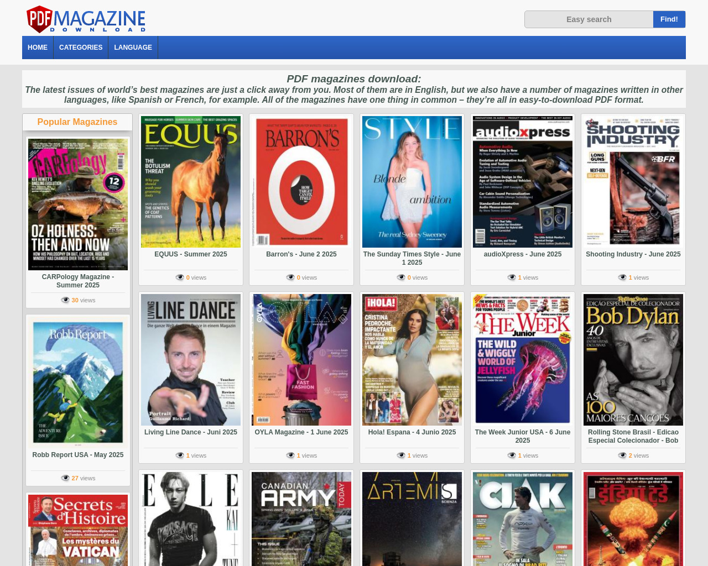The height and width of the screenshot is (566, 708).
Task: Open Hola! Espana - 4 Junio 2025 link
Action: [412, 432]
